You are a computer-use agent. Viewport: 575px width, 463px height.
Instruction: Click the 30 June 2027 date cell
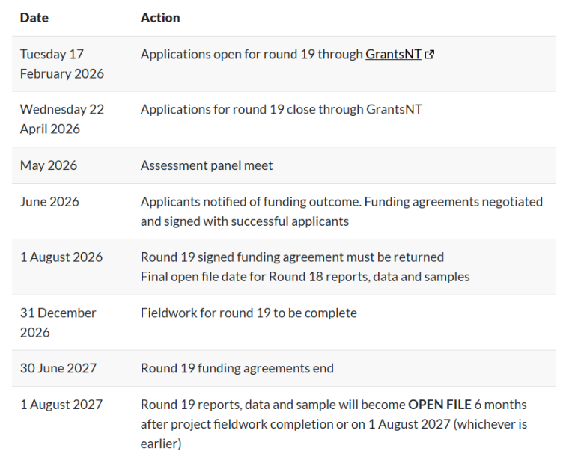pyautogui.click(x=58, y=368)
